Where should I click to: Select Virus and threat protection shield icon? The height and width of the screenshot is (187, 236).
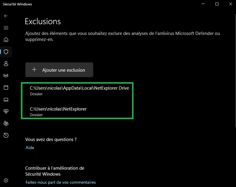[6, 51]
